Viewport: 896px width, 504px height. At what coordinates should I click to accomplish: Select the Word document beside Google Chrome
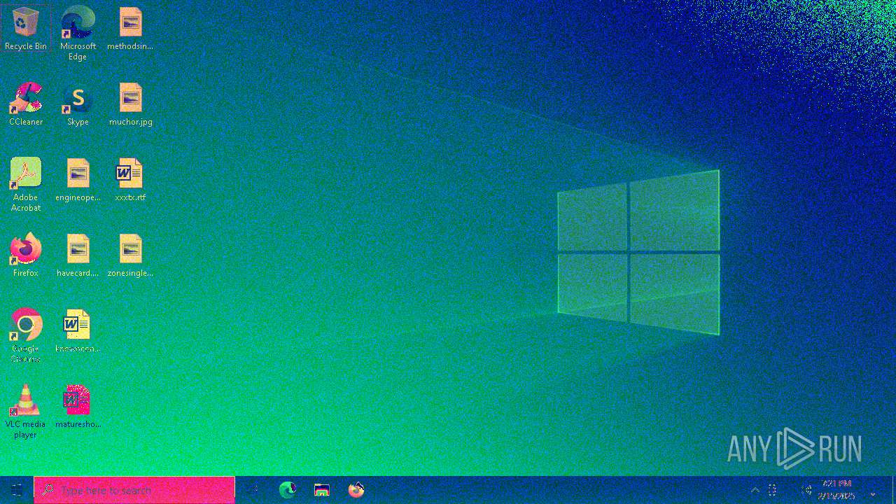pos(78,331)
